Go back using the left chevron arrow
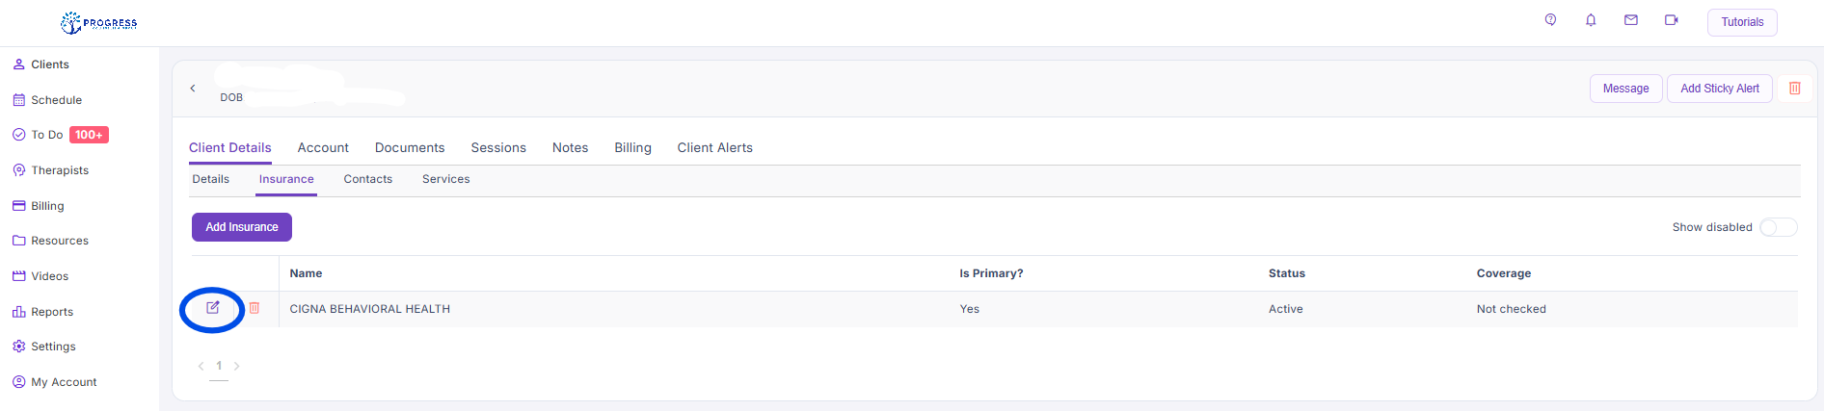Image resolution: width=1824 pixels, height=411 pixels. 193,89
